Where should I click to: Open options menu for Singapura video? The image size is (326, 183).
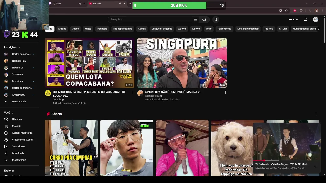(x=225, y=92)
